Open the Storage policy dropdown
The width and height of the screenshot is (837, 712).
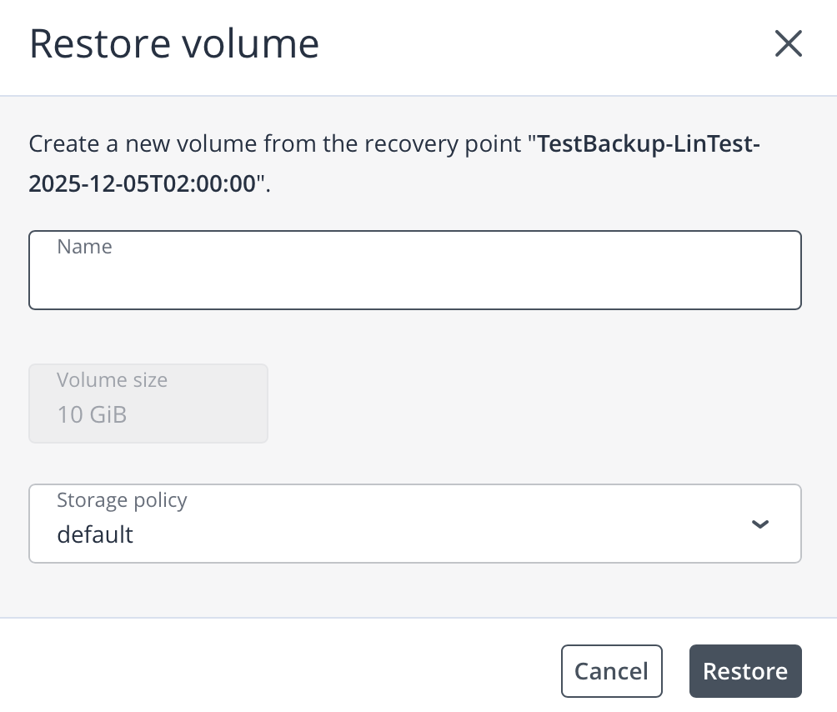click(x=414, y=524)
